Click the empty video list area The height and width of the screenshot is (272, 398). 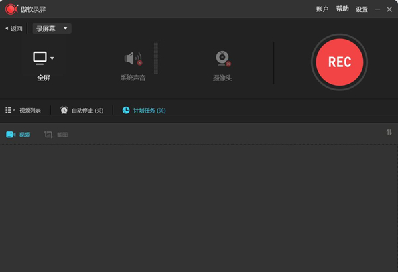199,208
